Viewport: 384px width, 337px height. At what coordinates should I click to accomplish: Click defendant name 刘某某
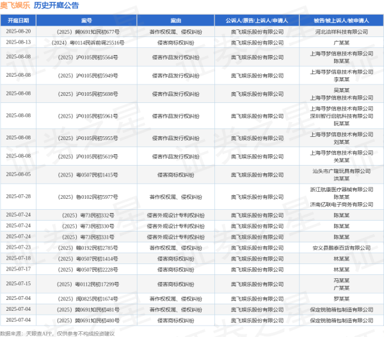(x=341, y=142)
